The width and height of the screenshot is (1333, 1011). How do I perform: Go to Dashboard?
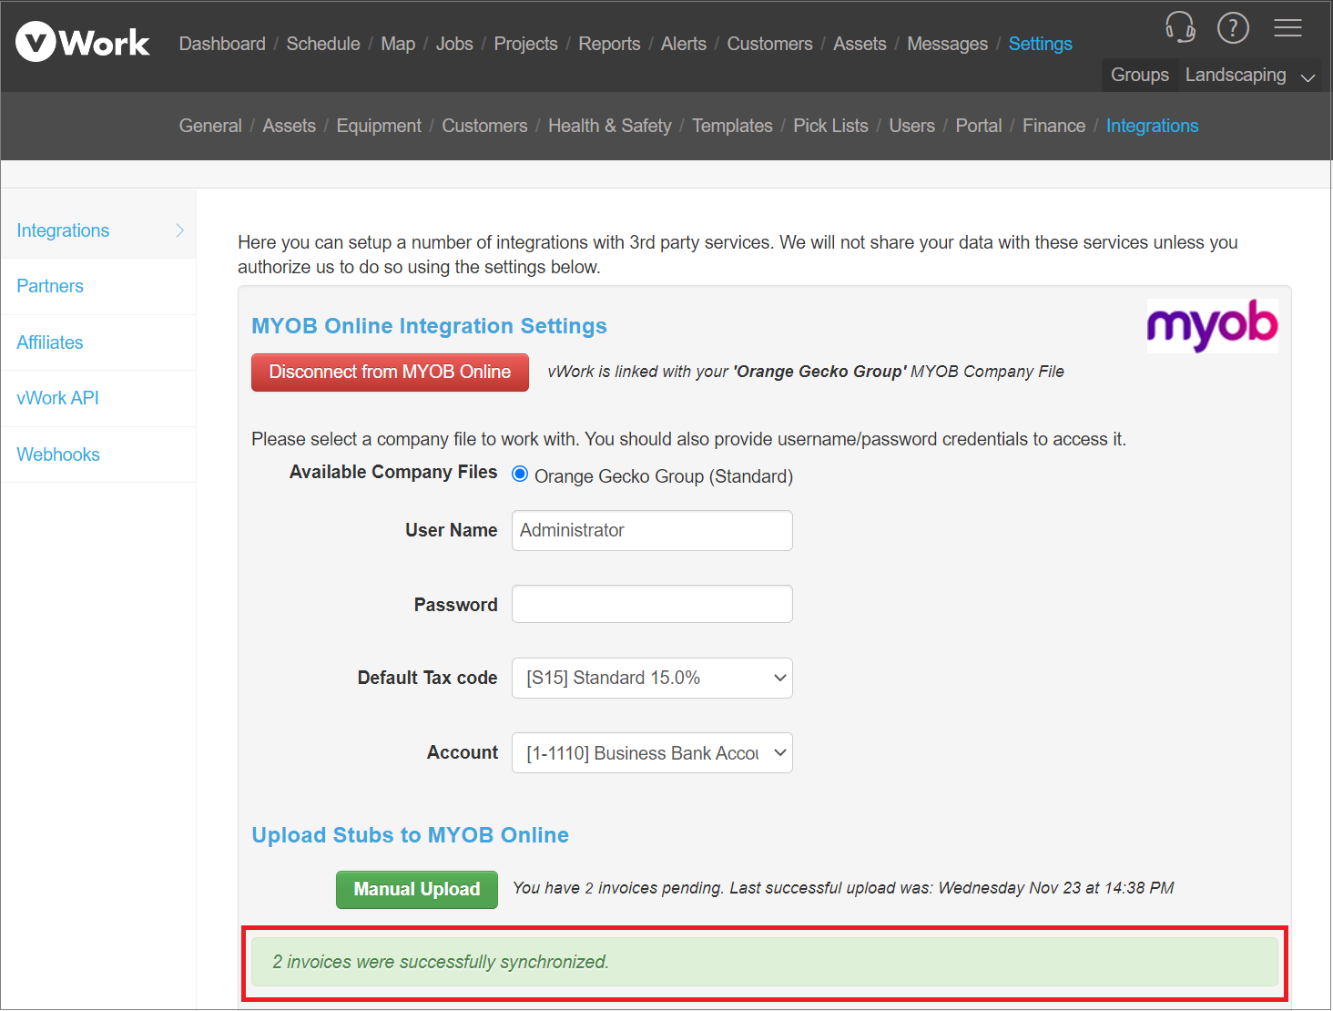pos(222,44)
